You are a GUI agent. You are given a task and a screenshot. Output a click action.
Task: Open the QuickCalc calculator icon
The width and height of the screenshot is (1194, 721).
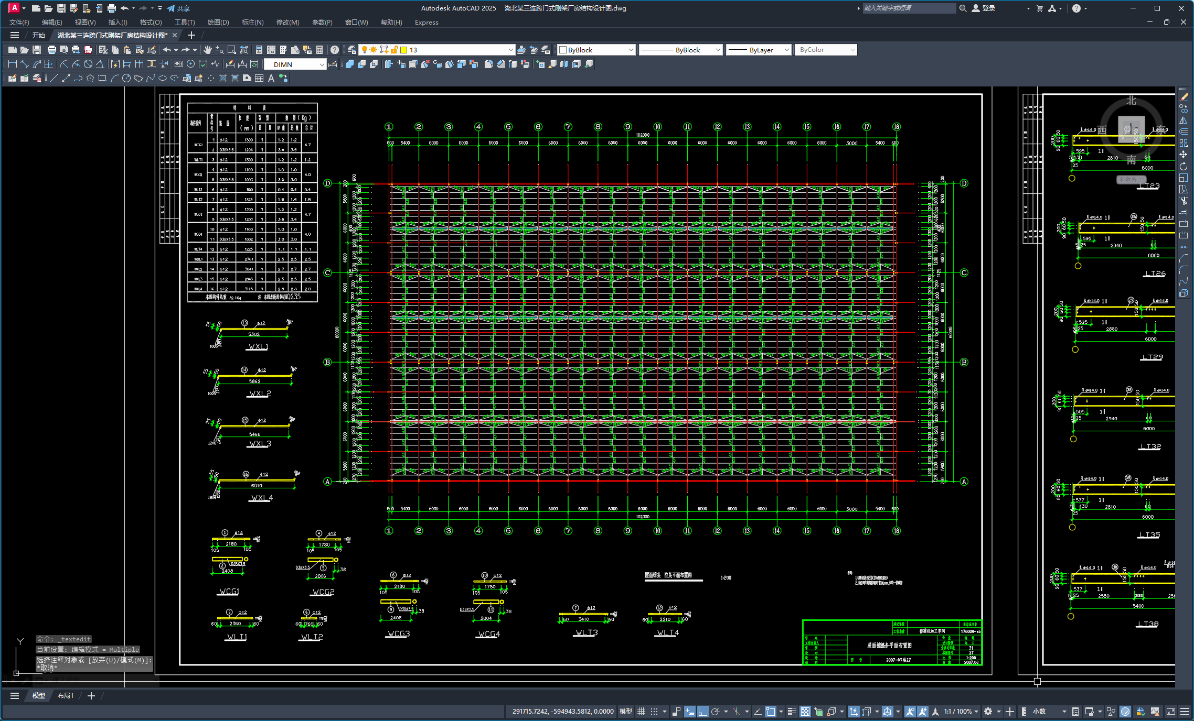click(319, 50)
